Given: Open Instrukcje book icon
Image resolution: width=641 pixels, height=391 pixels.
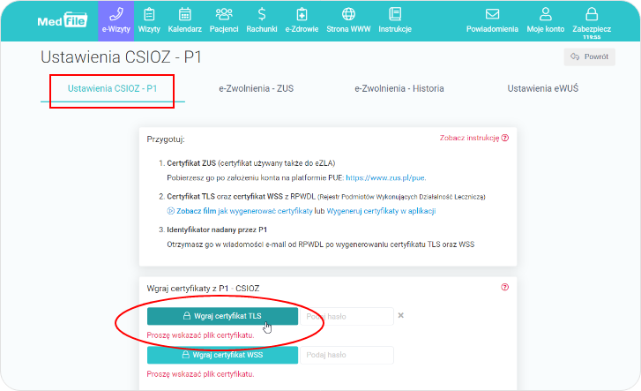Looking at the screenshot, I should click(395, 15).
